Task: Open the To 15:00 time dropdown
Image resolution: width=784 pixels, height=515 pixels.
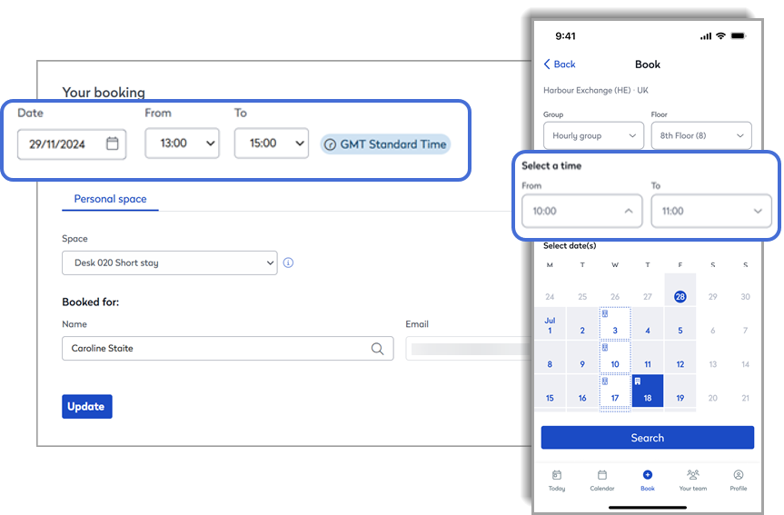Action: [272, 144]
